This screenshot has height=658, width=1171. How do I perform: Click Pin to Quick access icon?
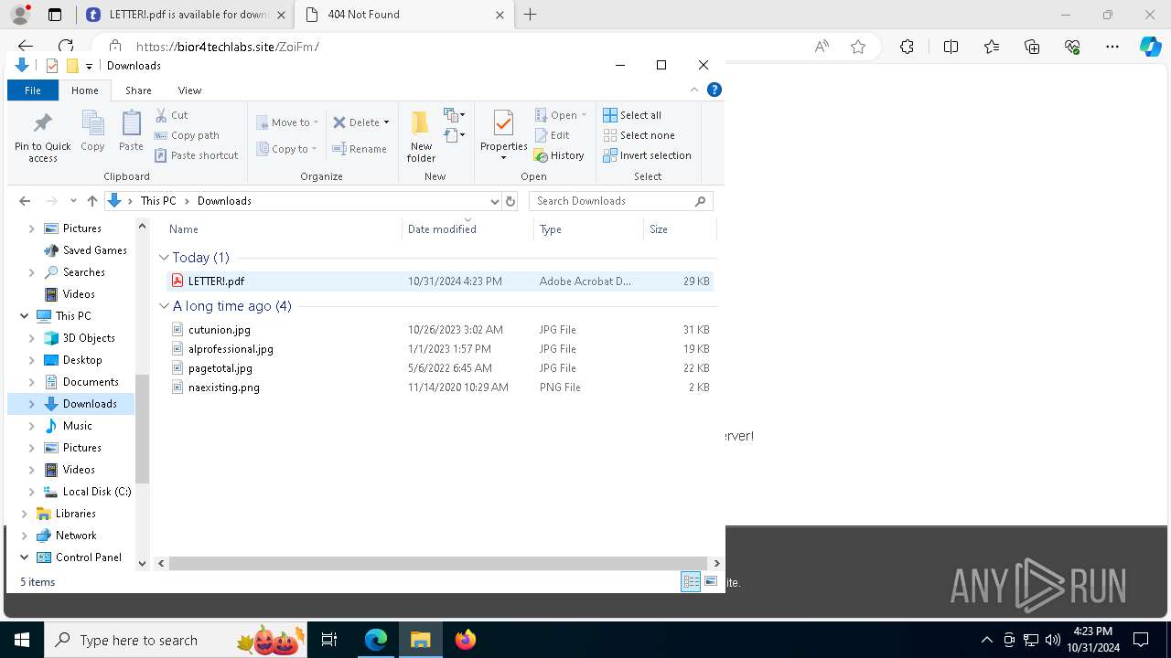pos(42,123)
